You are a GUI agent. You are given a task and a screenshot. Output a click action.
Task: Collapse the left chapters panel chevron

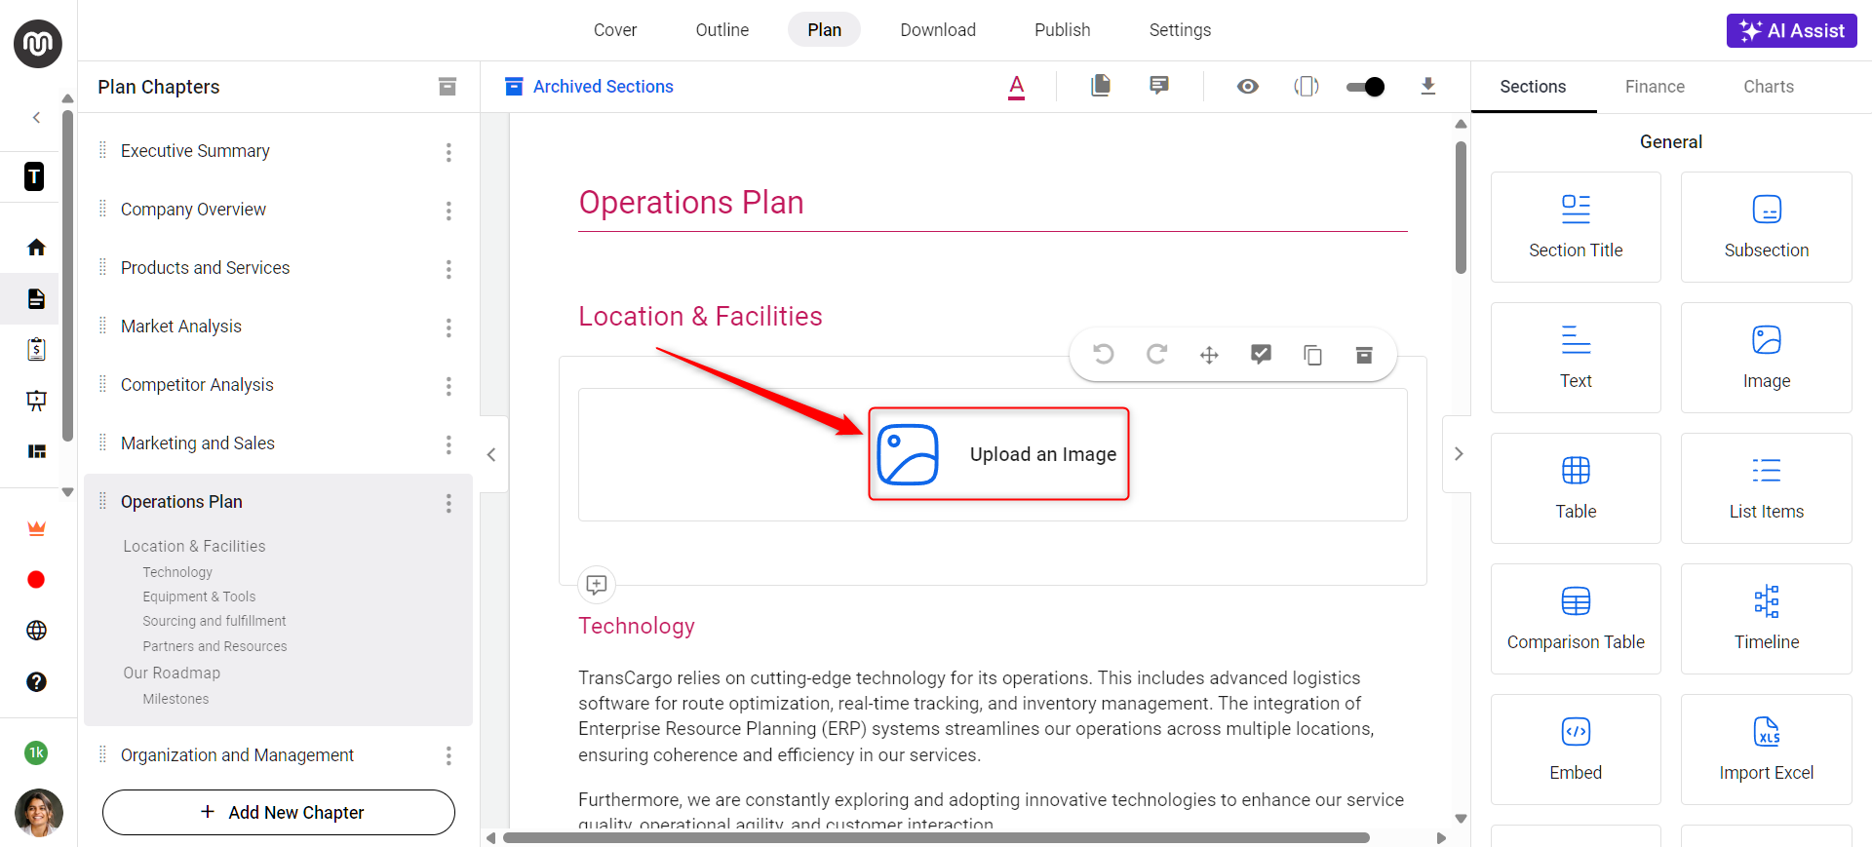[x=492, y=454]
